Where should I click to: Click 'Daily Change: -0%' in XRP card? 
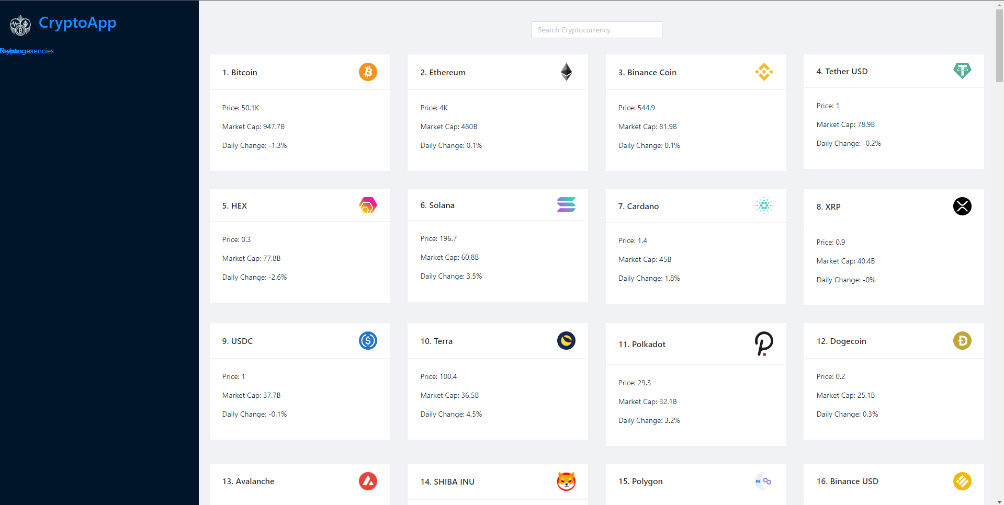coord(845,280)
